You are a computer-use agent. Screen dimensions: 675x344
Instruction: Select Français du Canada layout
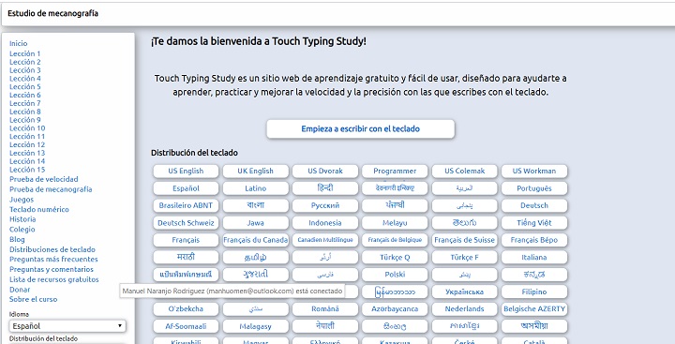pos(255,240)
